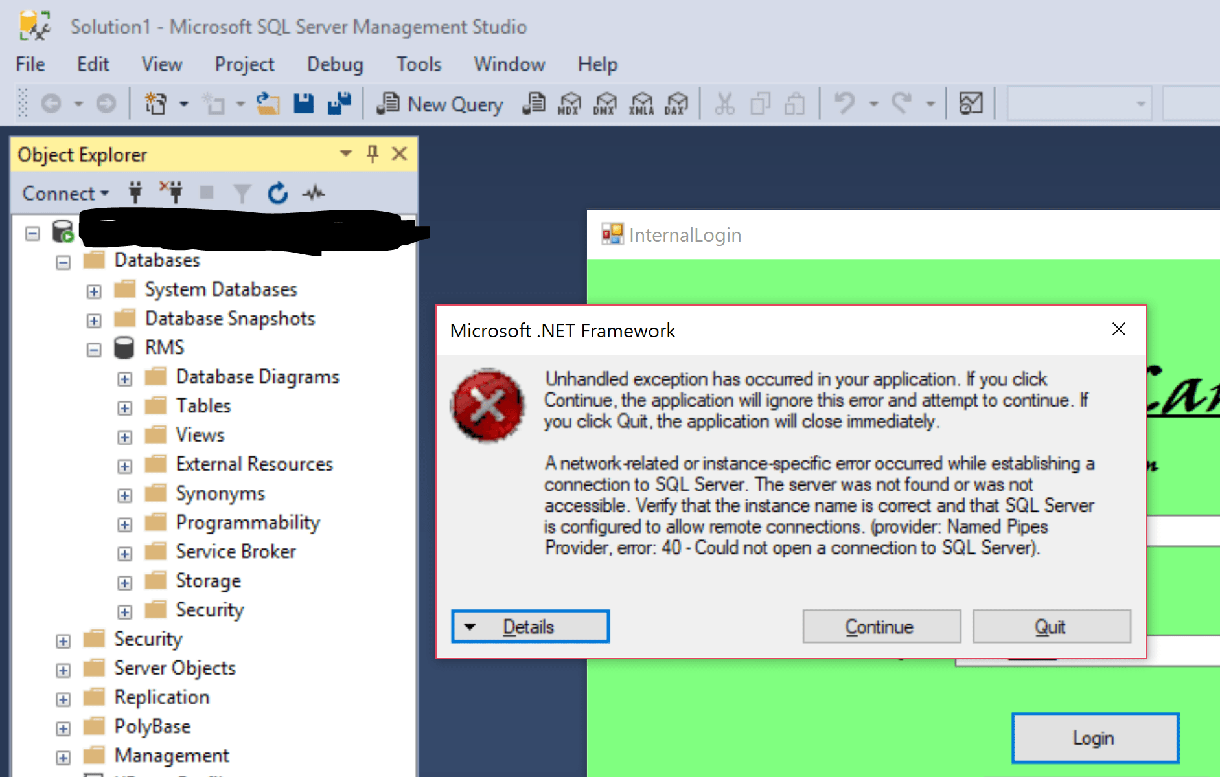
Task: Select the External Resources folder
Action: pos(254,464)
